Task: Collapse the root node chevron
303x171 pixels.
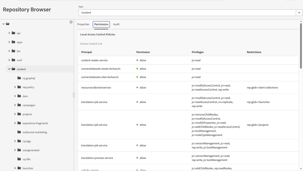Action: [x=4, y=24]
